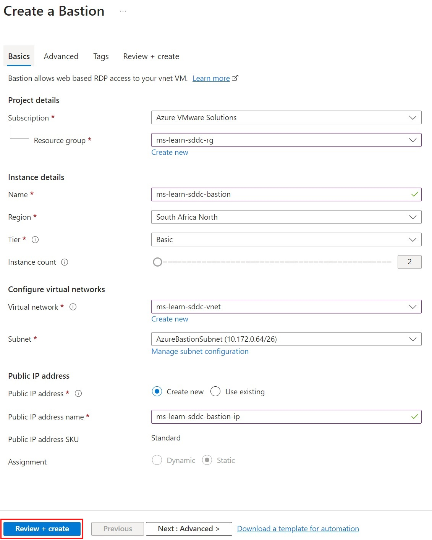The image size is (432, 540).
Task: Click the green checkmark in the Name field
Action: 414,194
